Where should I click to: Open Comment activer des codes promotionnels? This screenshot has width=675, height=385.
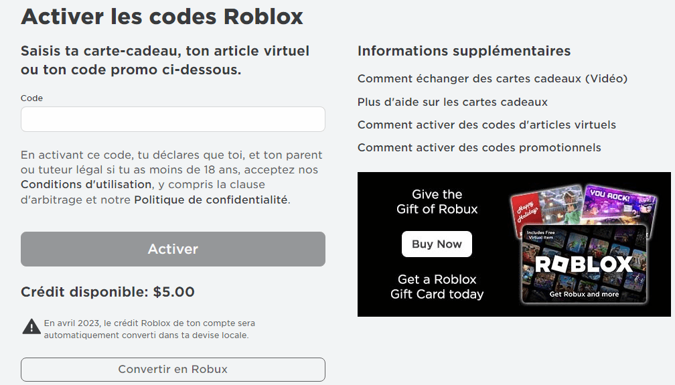479,148
